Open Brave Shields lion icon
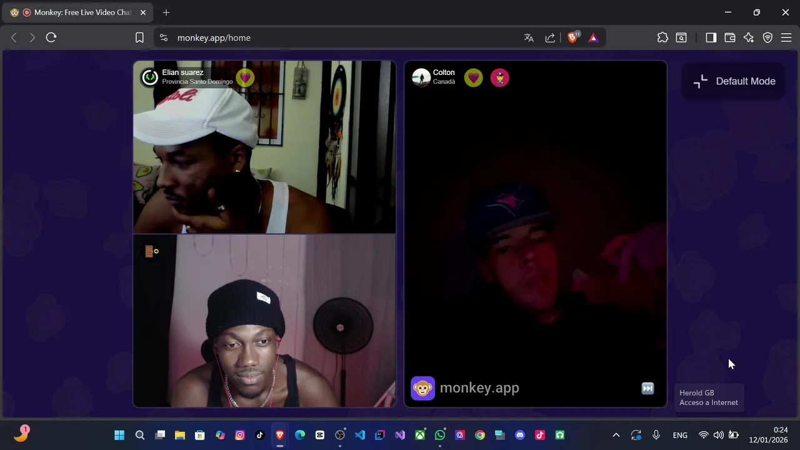The width and height of the screenshot is (800, 450). (573, 37)
